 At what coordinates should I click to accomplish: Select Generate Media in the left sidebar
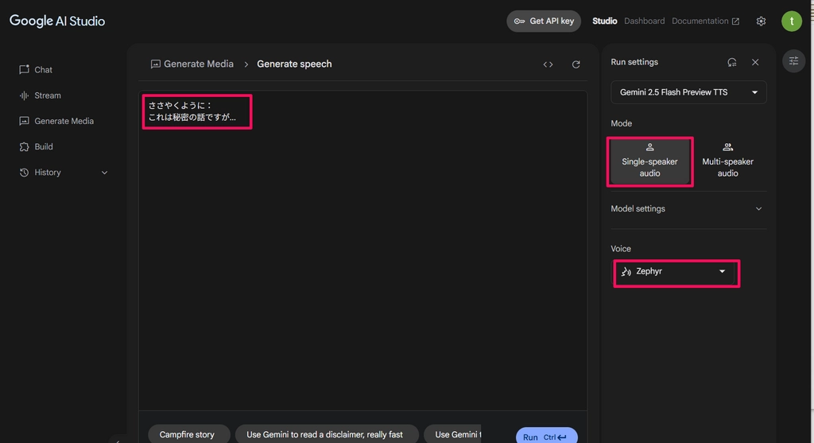[56, 121]
